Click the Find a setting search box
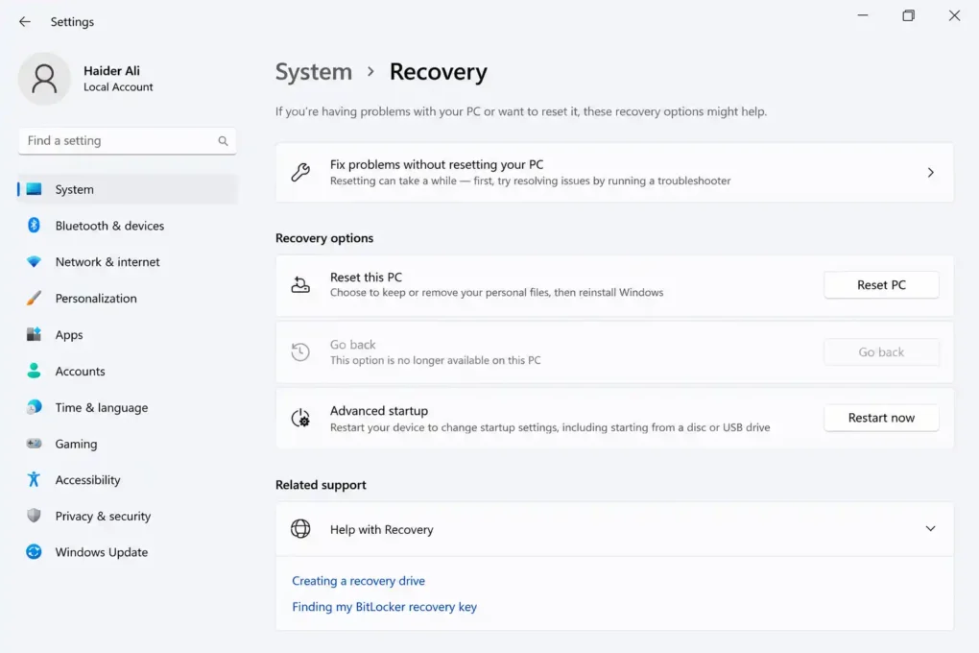 (x=128, y=140)
